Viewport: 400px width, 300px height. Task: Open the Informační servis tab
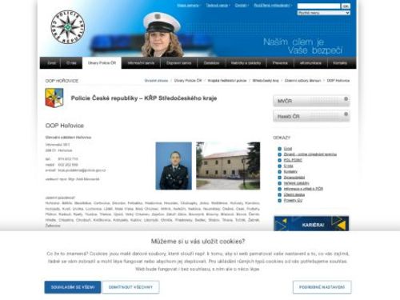[141, 63]
